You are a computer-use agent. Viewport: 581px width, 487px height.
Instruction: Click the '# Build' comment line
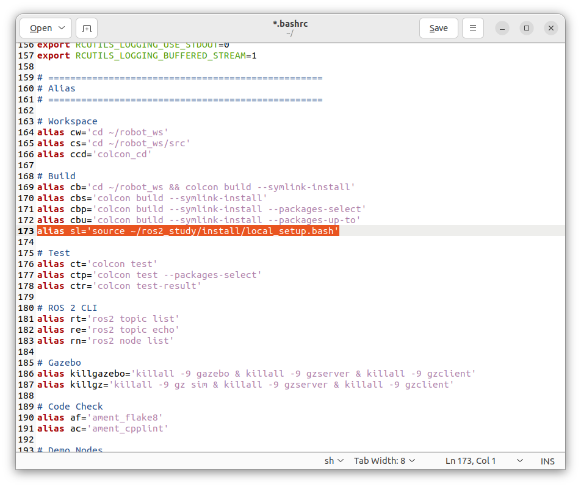pyautogui.click(x=56, y=176)
